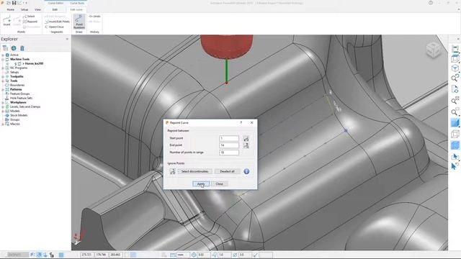Image resolution: width=461 pixels, height=259 pixels.
Task: Click the save icon in quick access toolbar
Action: (x=14, y=3)
